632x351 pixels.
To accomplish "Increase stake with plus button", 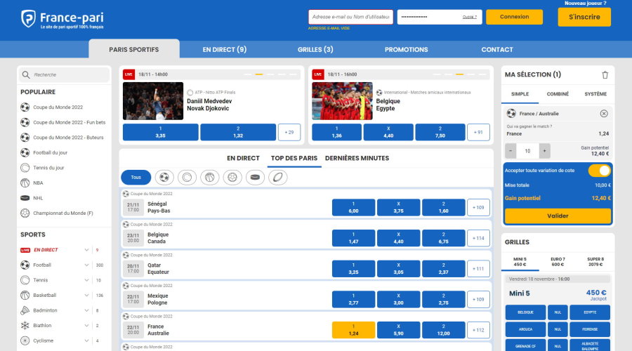I will (x=544, y=151).
